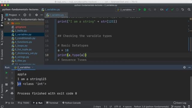Image resolution: width=192 pixels, height=108 pixels.
Task: Click the Run console scrollbar
Action: (191, 88)
